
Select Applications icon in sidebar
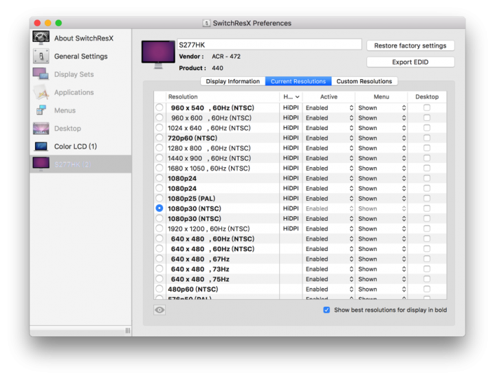(x=41, y=92)
